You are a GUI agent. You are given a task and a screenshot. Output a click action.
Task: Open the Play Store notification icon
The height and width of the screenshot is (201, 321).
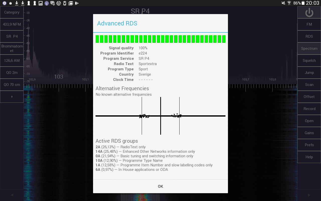pos(77,3)
